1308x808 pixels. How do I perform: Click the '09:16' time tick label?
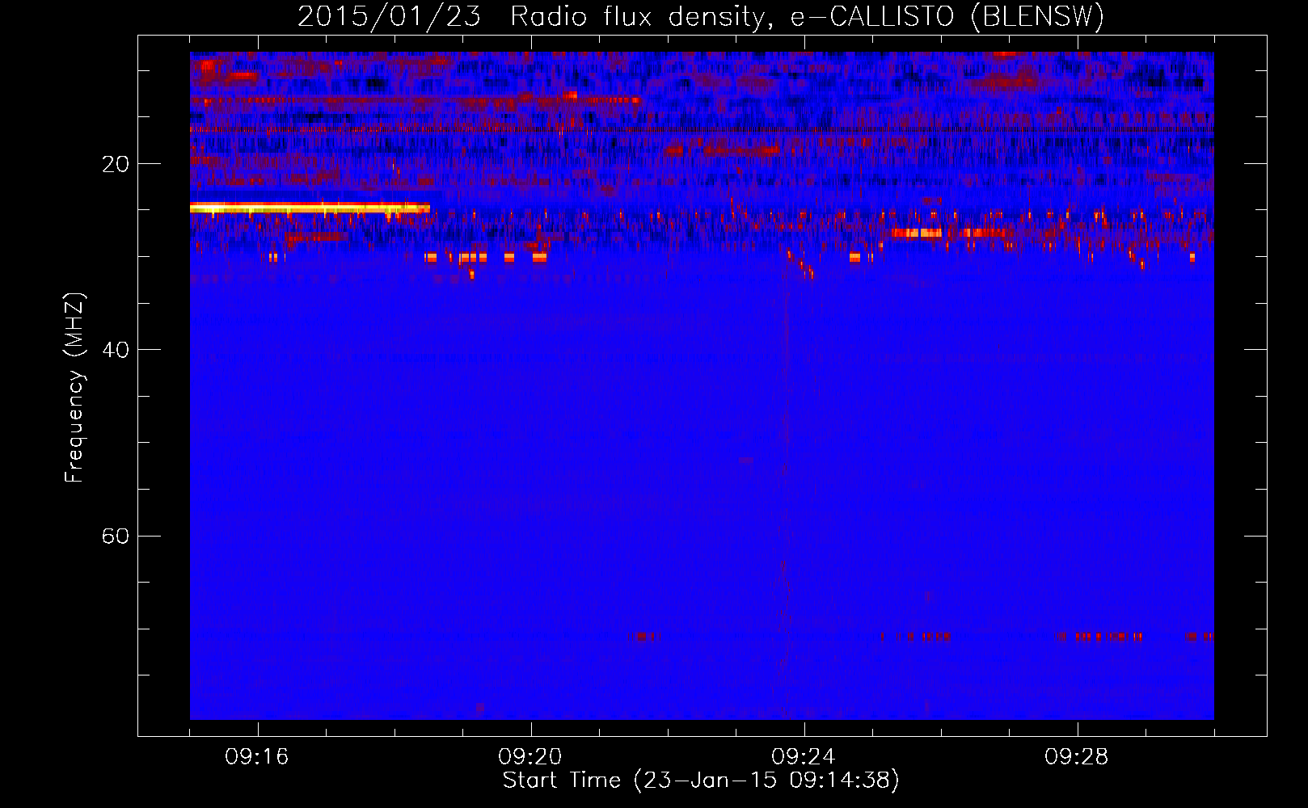[257, 757]
